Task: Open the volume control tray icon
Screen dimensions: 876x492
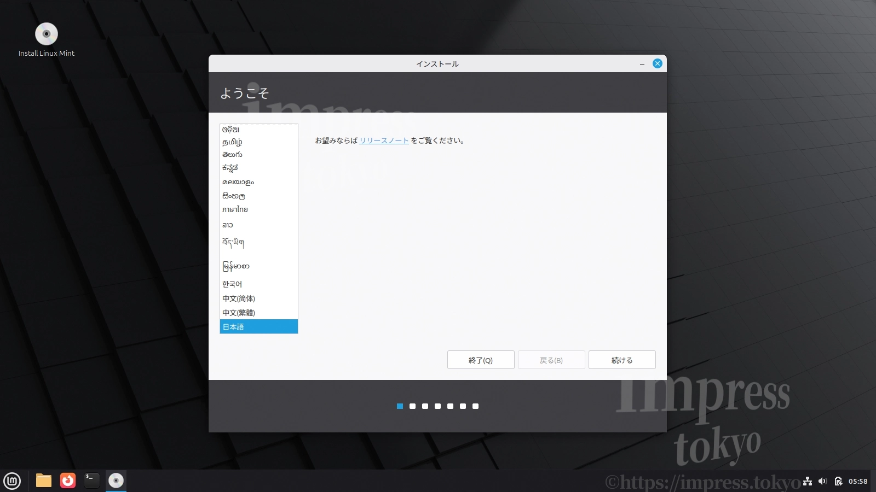Action: pos(822,481)
